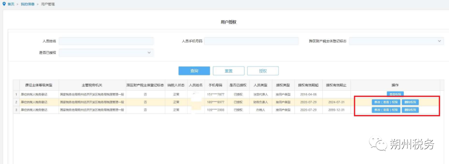Click 修改(查看)权限 for the 财务负责人 row
The height and width of the screenshot is (164, 449).
[386, 102]
